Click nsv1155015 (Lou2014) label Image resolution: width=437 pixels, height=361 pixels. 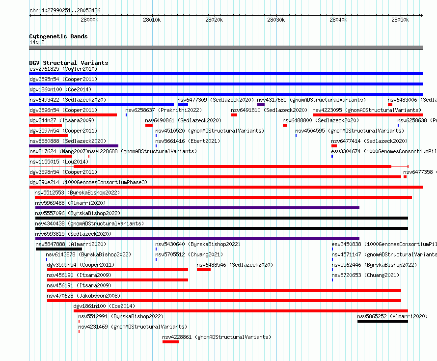(x=59, y=162)
